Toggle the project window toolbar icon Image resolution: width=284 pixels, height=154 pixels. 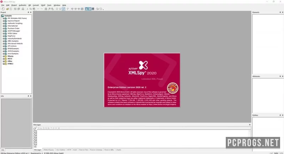point(87,9)
